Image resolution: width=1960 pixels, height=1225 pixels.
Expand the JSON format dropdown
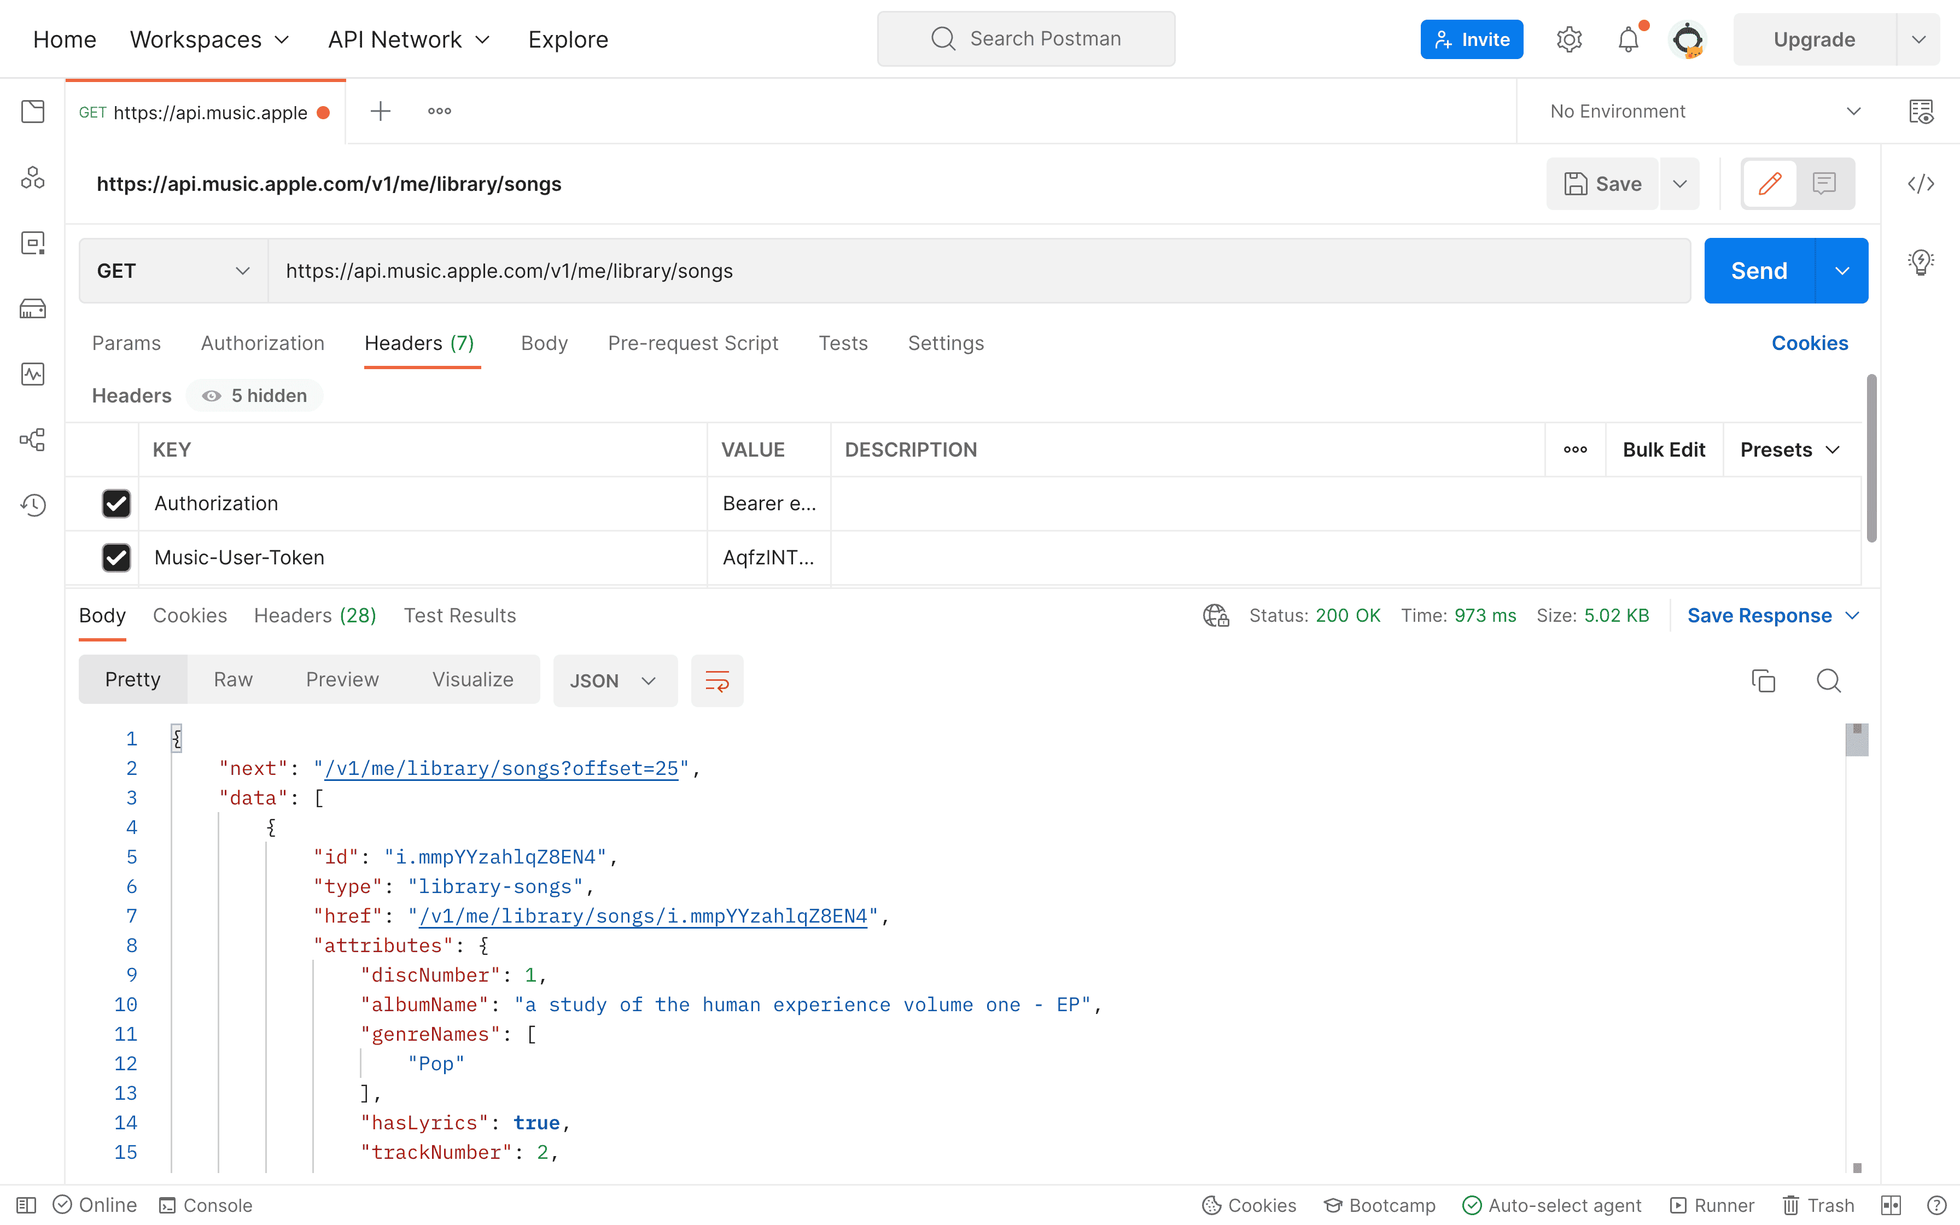pos(614,680)
